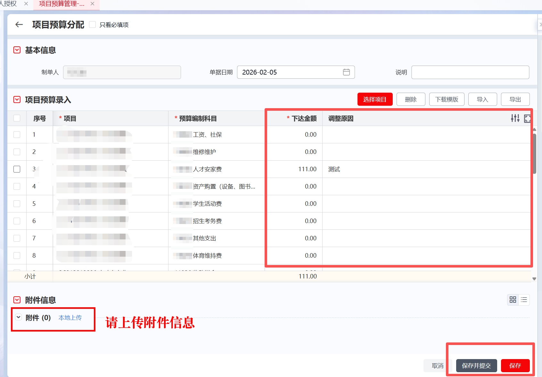The height and width of the screenshot is (377, 542).
Task: Switch to the 项目预算管理 tab
Action: coord(62,4)
